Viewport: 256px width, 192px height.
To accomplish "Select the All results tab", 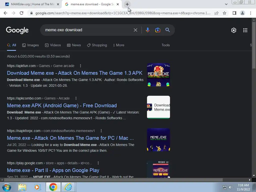I will [x=11, y=45].
